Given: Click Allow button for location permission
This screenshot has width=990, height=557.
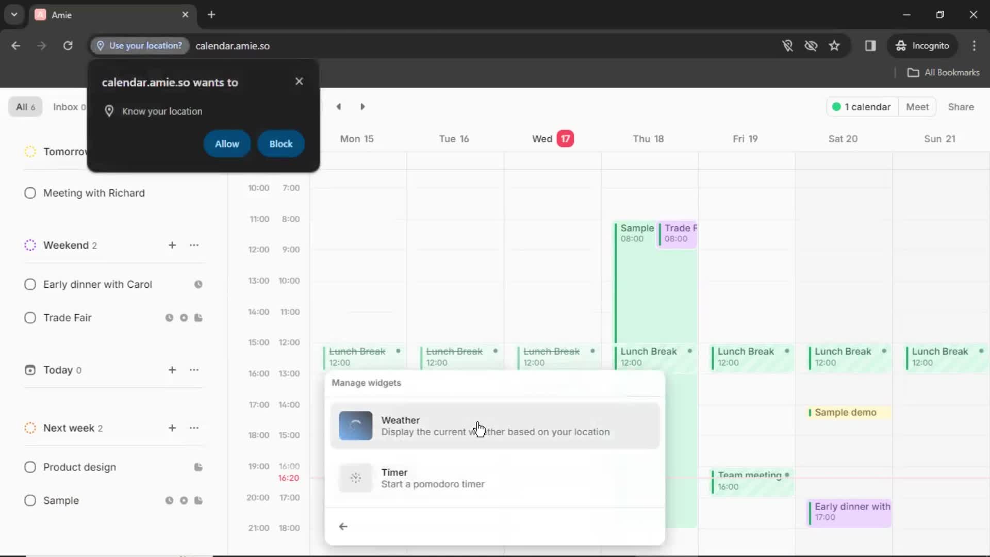Looking at the screenshot, I should pyautogui.click(x=227, y=143).
